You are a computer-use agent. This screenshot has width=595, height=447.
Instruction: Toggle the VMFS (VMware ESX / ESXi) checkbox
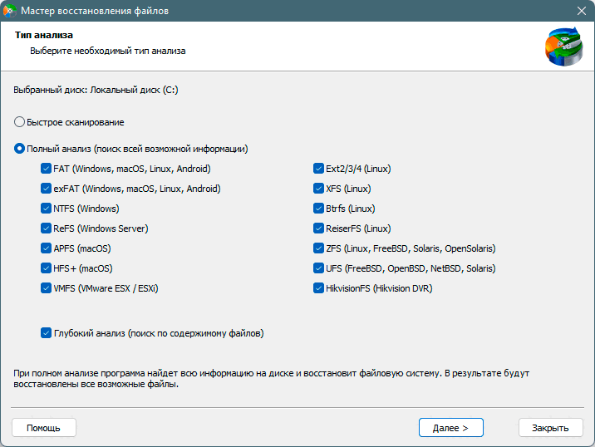click(46, 288)
